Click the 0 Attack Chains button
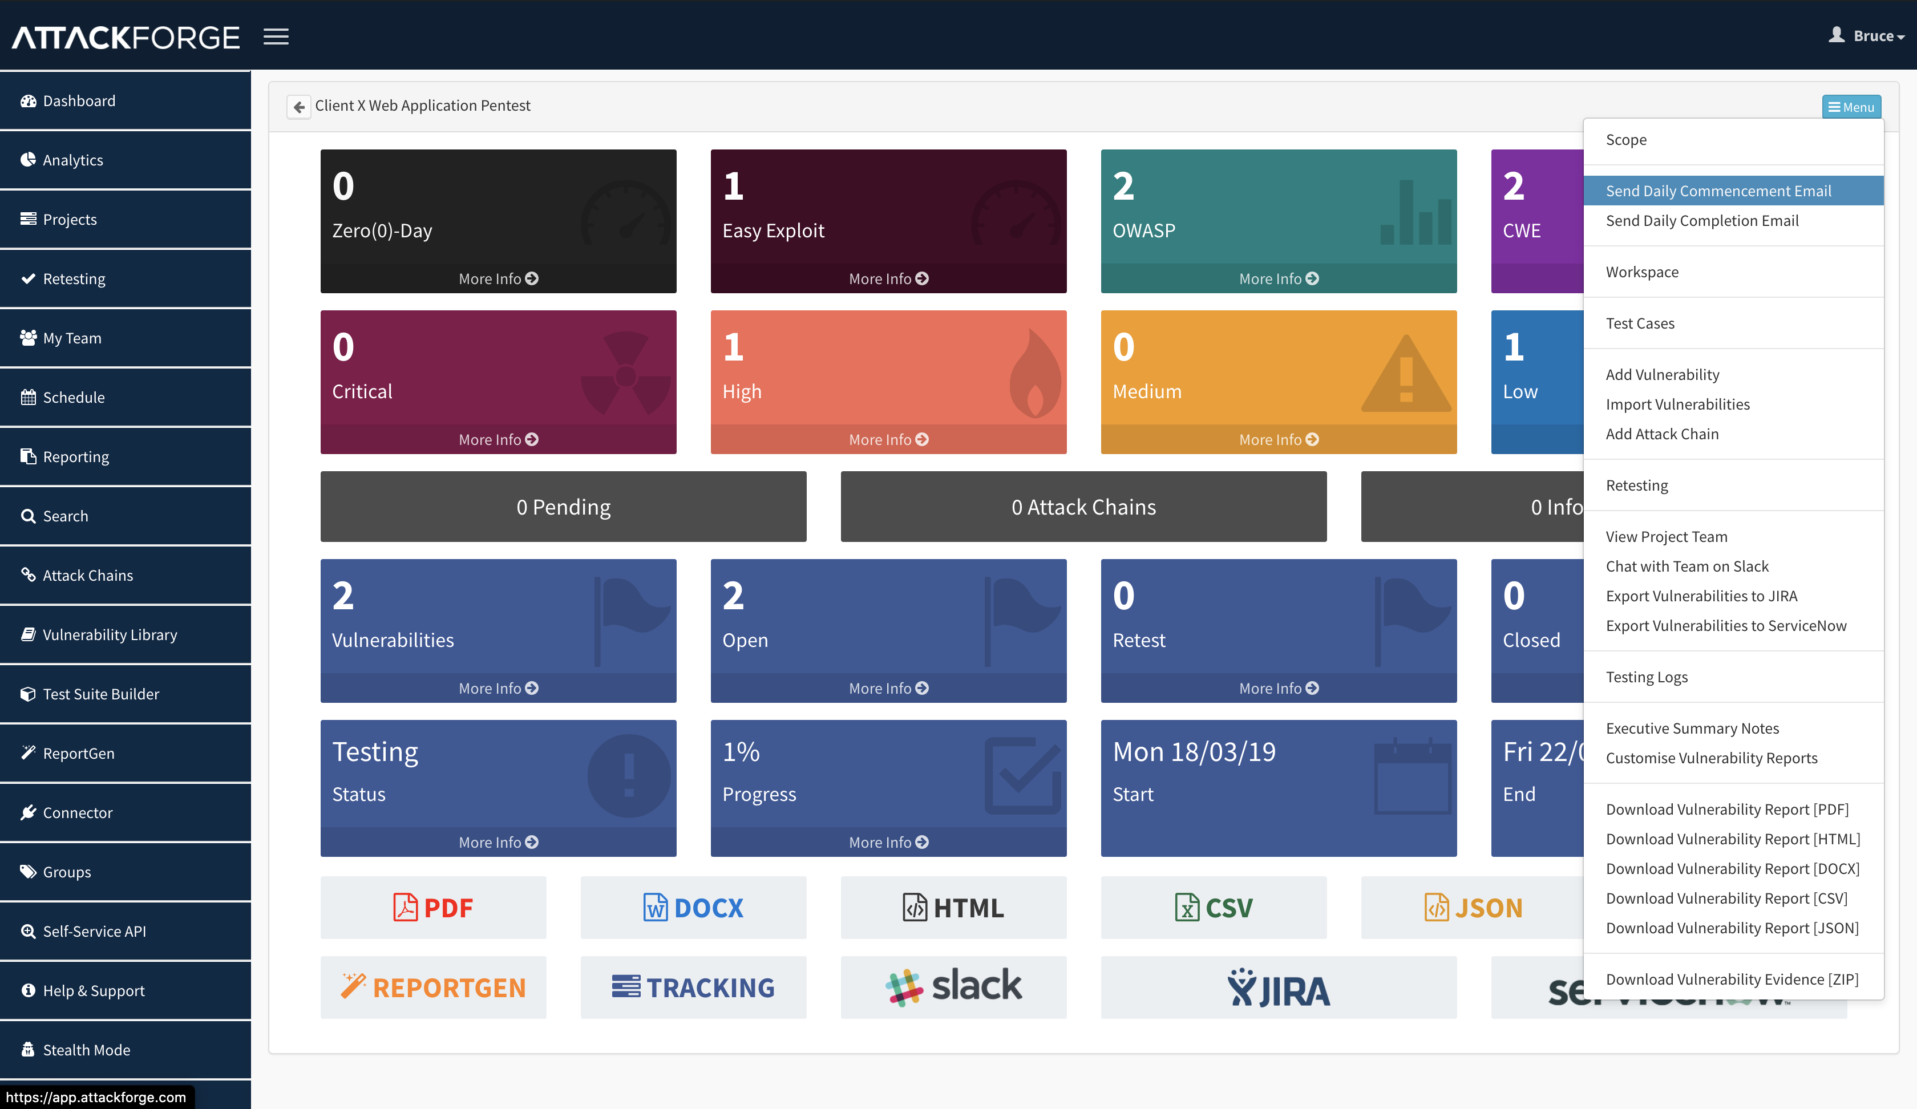Screen dimensions: 1917x1109 pos(1083,507)
